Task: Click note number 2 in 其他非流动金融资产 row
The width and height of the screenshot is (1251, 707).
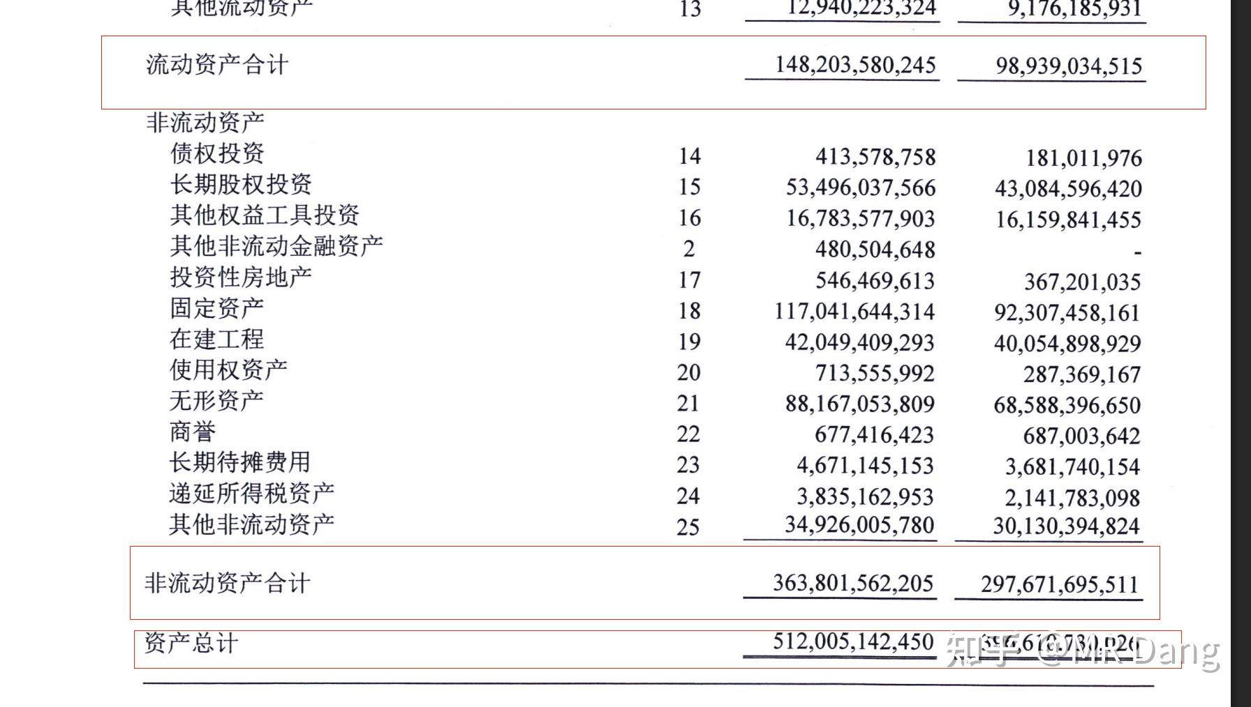Action: coord(689,249)
